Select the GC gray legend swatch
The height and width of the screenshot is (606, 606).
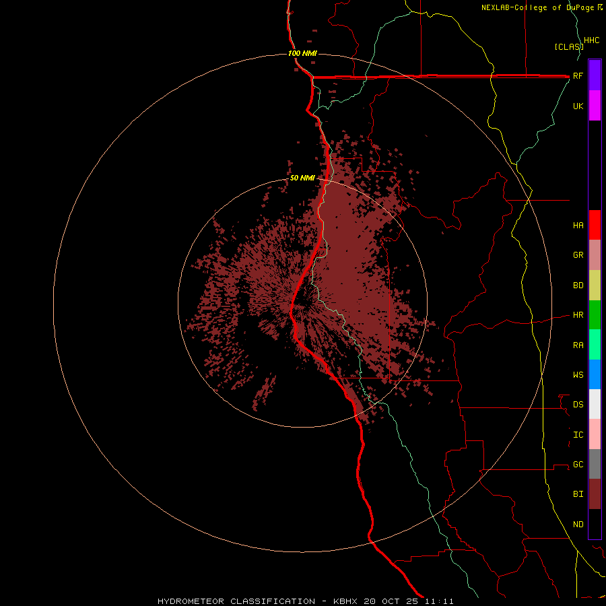595,464
